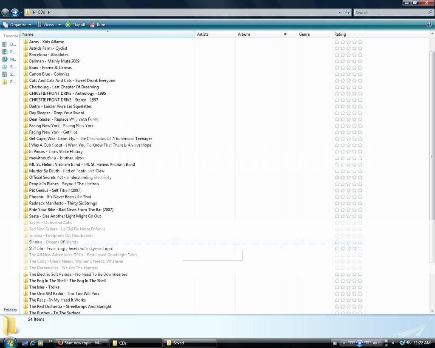Open the 'D...' favorite link in the sidebar

coord(9,44)
